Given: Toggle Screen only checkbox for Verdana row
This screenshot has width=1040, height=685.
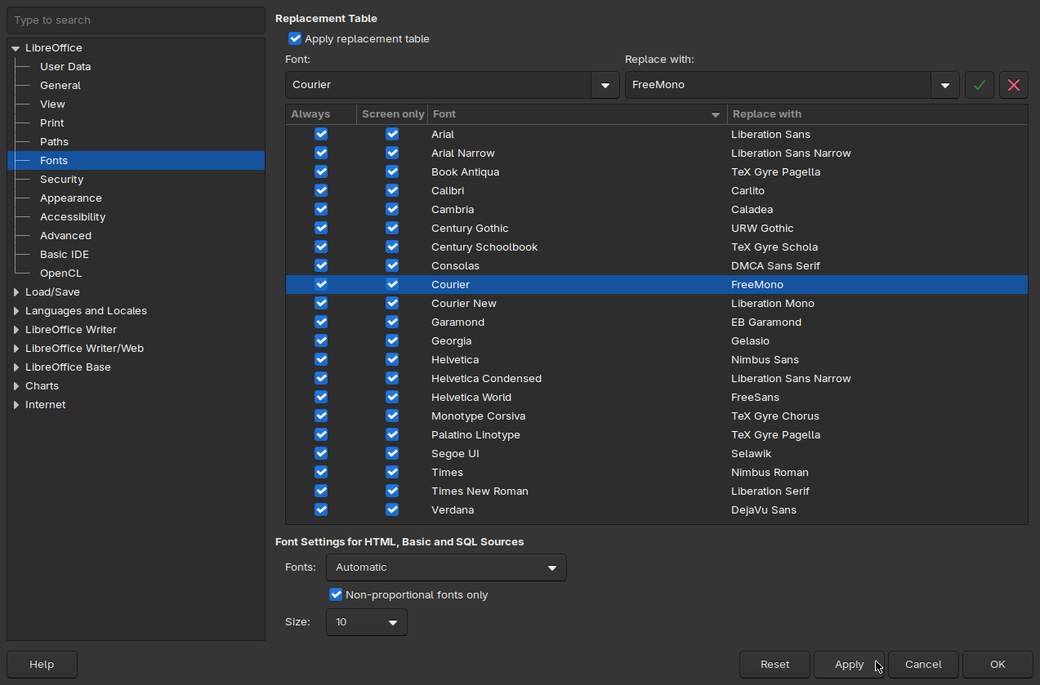Looking at the screenshot, I should click(x=392, y=509).
